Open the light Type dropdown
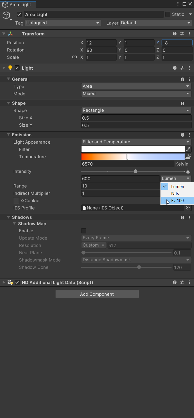The width and height of the screenshot is (194, 418). (136, 86)
